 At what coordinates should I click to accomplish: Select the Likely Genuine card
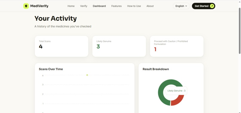coord(119,46)
